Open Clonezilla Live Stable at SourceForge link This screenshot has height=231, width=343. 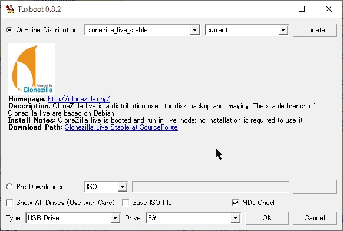[121, 127]
